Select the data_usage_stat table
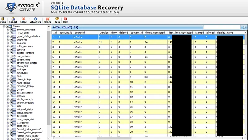 click(x=25, y=119)
